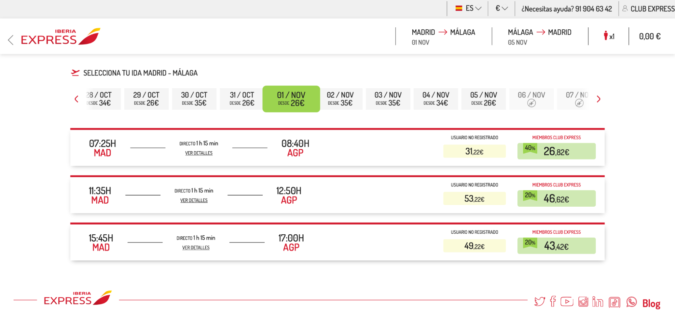Open the Iberia Express logo in header
This screenshot has width=675, height=324.
point(60,36)
